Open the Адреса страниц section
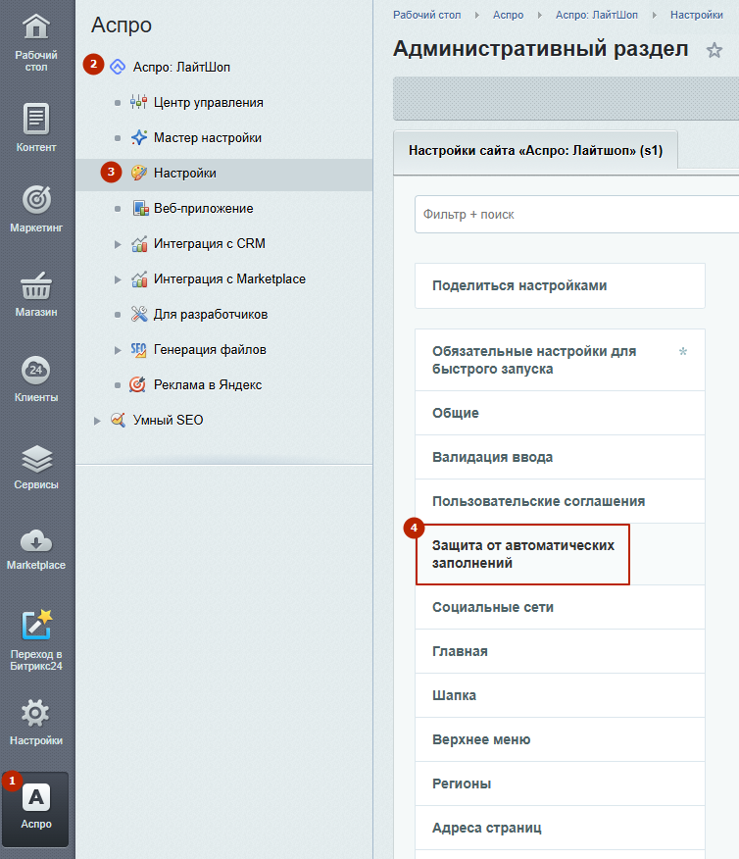The width and height of the screenshot is (739, 859). pyautogui.click(x=560, y=828)
